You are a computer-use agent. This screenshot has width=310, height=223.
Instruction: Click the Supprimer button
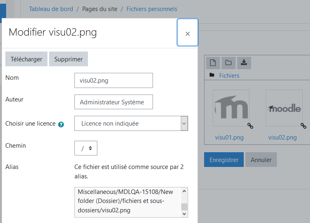tap(68, 59)
